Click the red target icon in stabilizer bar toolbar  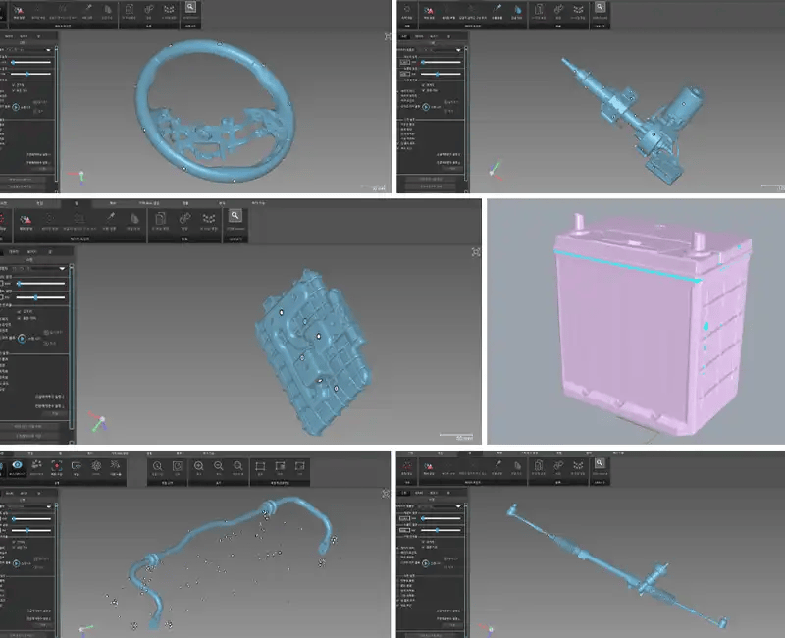point(57,465)
